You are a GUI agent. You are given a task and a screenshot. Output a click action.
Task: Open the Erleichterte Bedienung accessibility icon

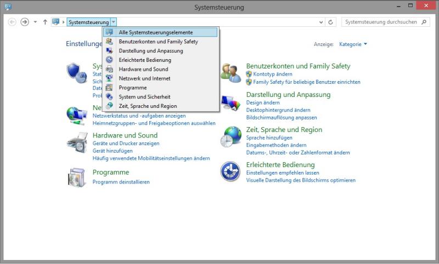pyautogui.click(x=230, y=171)
